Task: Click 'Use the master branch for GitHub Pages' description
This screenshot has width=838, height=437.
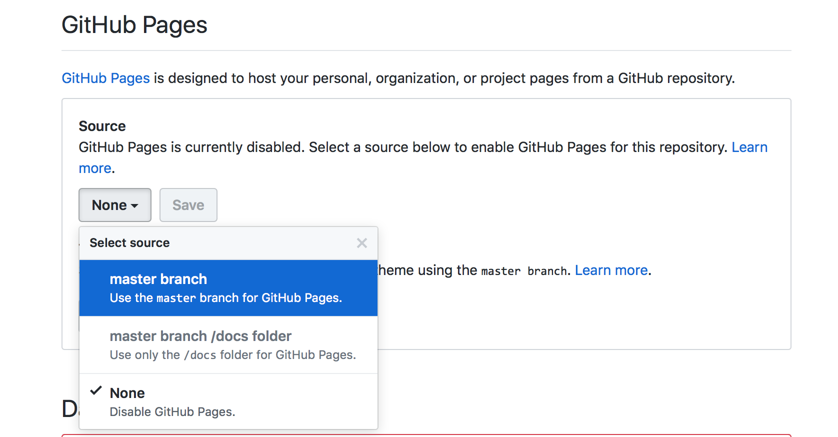Action: coord(225,298)
